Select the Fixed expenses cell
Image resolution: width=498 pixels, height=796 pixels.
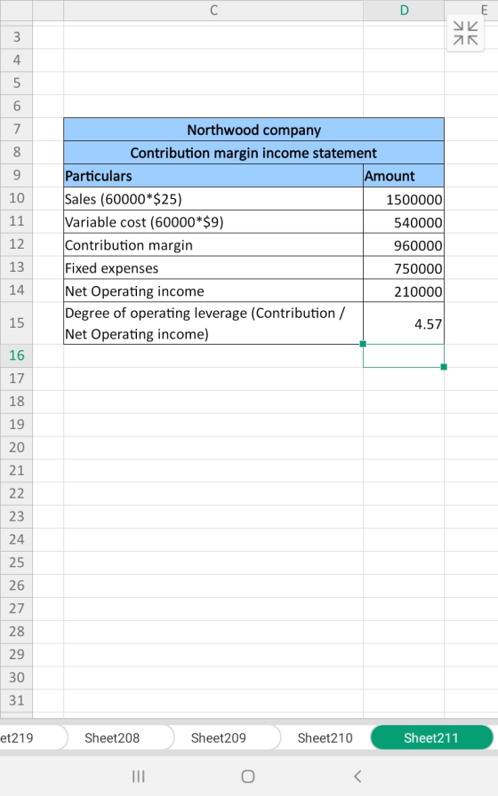pos(213,267)
